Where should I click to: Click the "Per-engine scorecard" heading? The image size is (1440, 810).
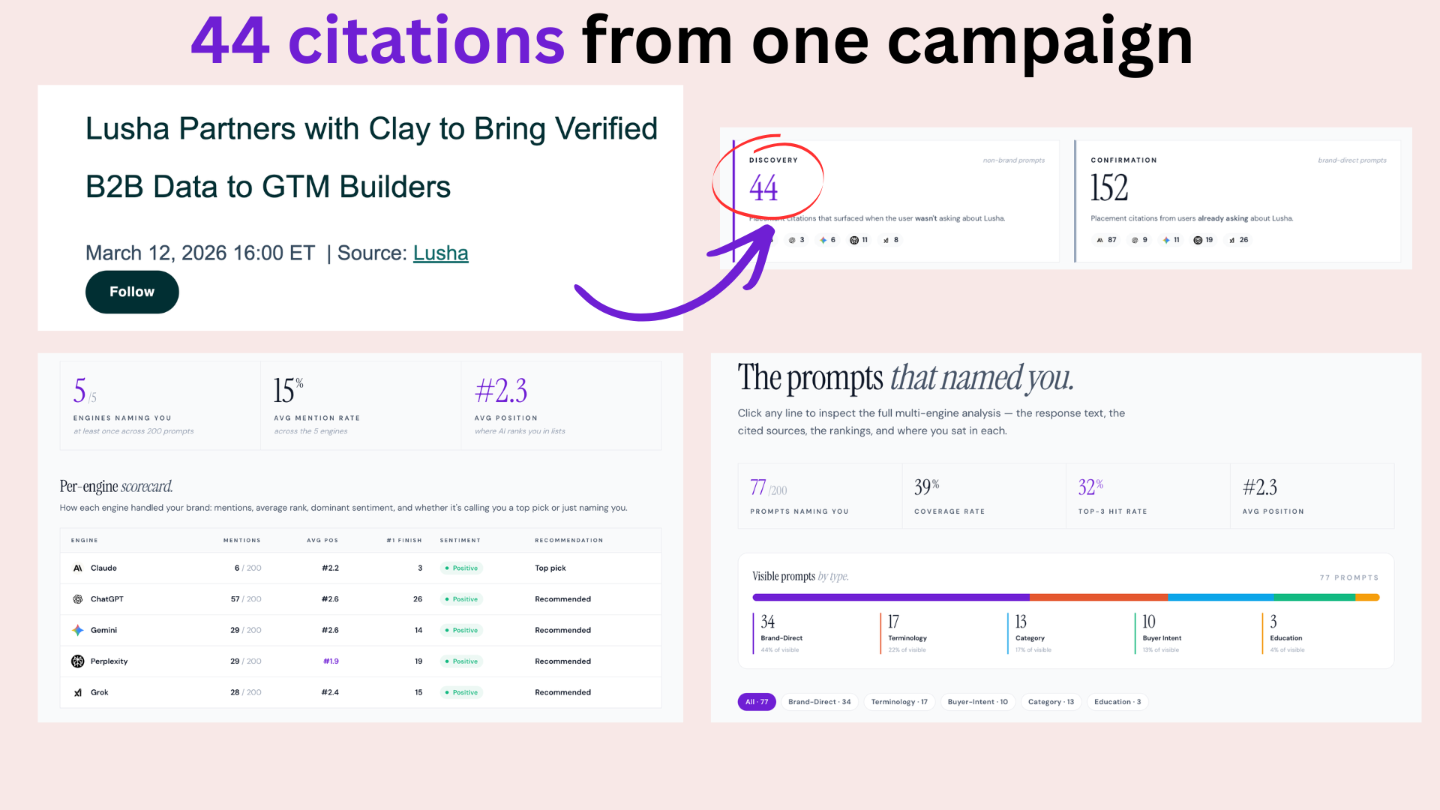pyautogui.click(x=116, y=487)
